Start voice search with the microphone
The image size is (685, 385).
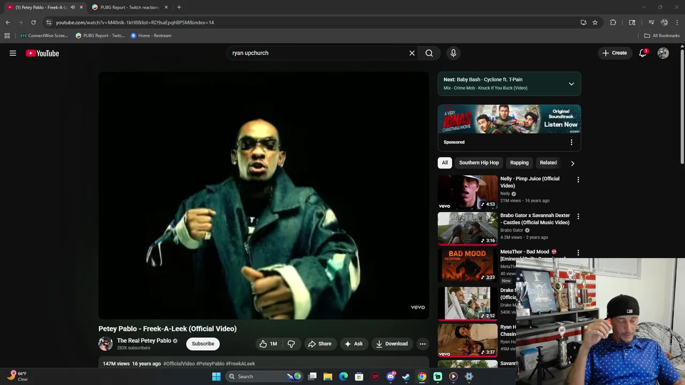tap(453, 53)
